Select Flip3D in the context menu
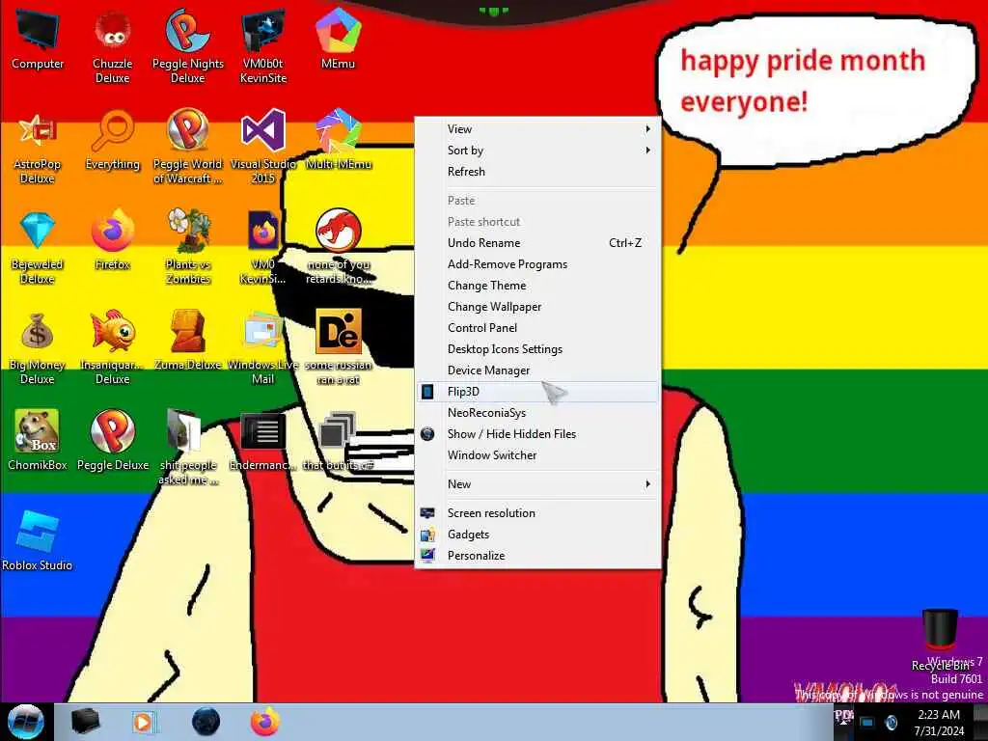The width and height of the screenshot is (988, 741). pos(537,392)
